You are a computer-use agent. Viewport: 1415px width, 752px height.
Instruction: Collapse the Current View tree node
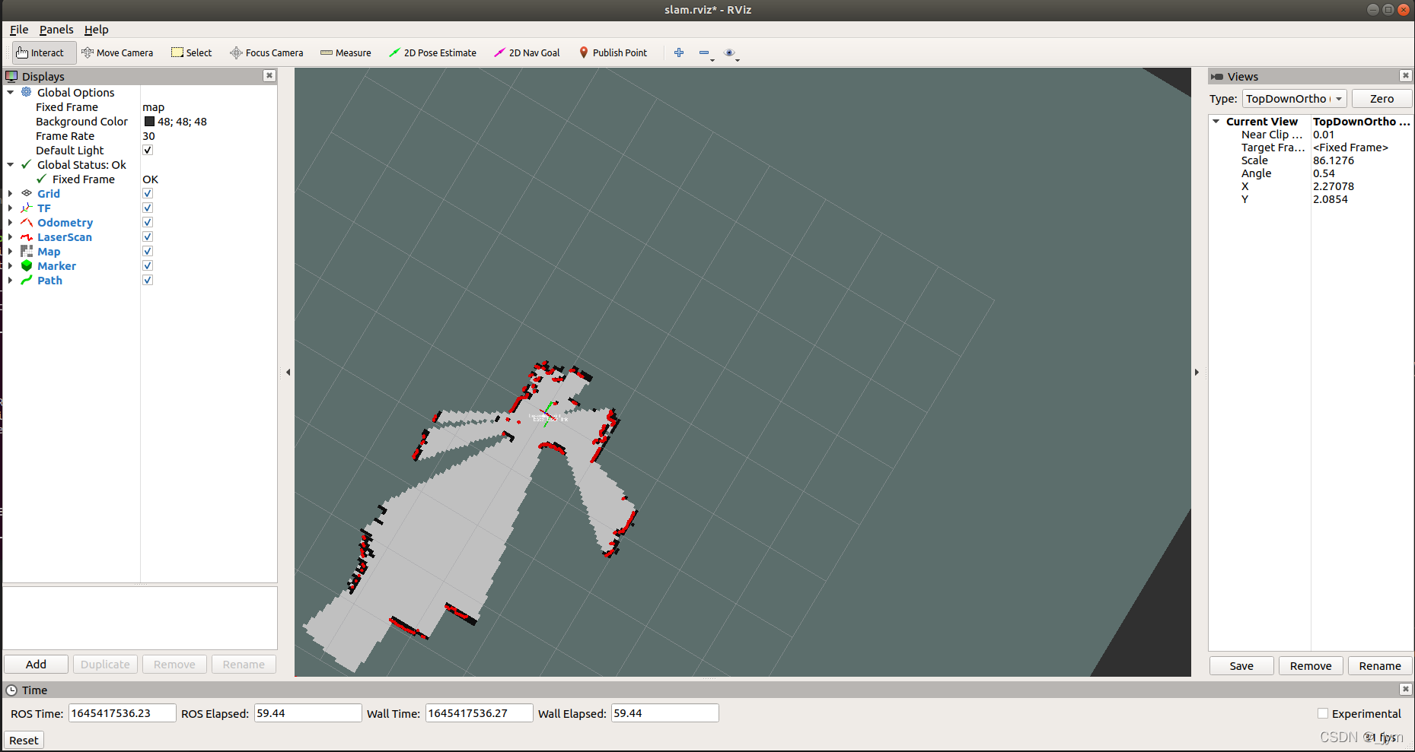click(1216, 122)
